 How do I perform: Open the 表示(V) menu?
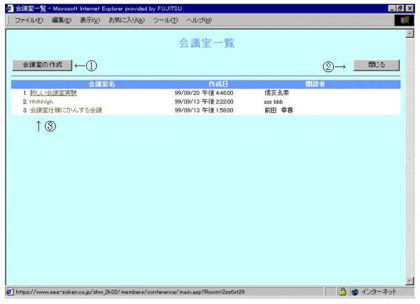pyautogui.click(x=90, y=21)
